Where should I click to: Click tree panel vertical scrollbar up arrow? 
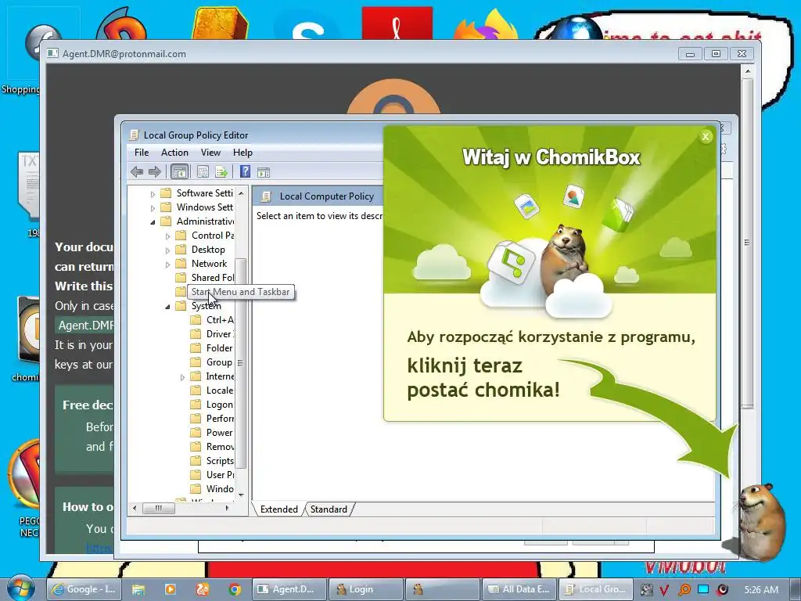click(241, 194)
